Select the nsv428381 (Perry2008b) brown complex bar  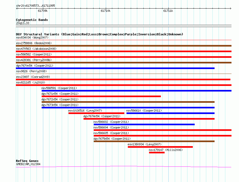(124, 63)
